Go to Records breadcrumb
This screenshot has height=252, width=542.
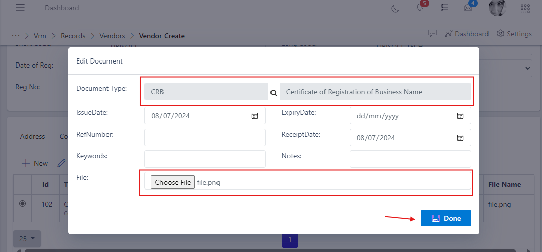(x=73, y=36)
